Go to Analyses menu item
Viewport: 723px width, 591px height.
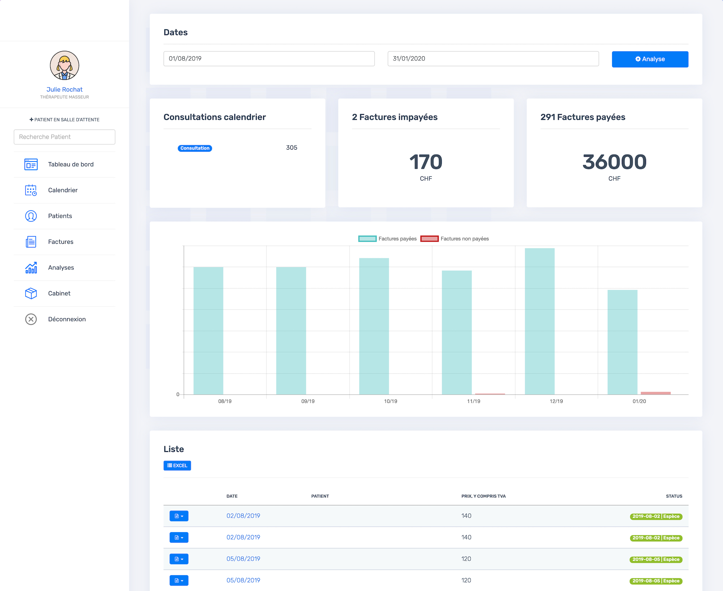point(61,268)
